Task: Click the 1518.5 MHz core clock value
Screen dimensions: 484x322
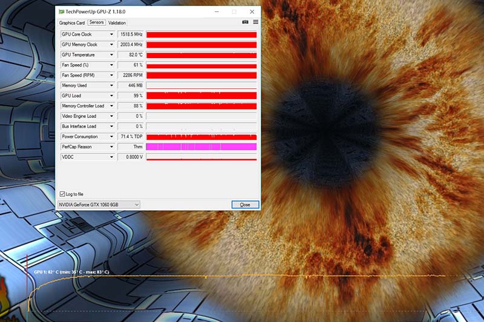Action: pyautogui.click(x=131, y=34)
